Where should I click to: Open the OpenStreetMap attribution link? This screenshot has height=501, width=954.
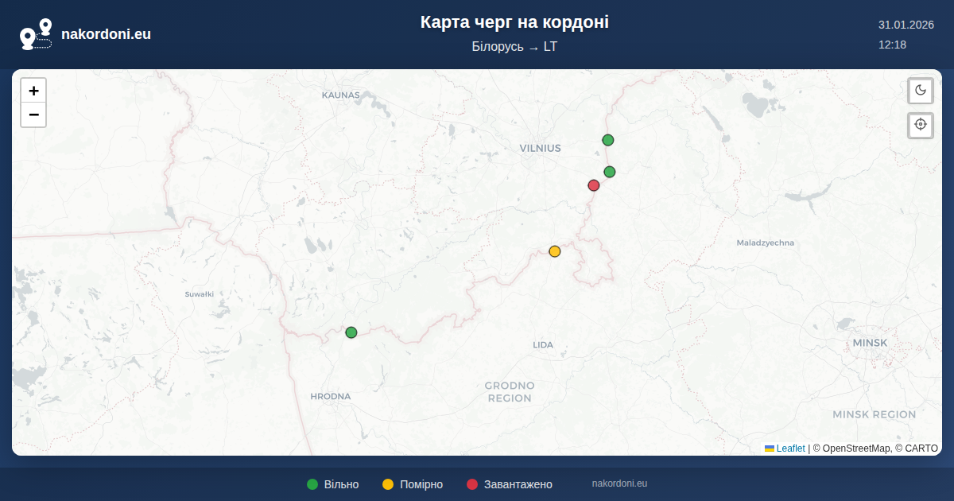[x=856, y=449]
